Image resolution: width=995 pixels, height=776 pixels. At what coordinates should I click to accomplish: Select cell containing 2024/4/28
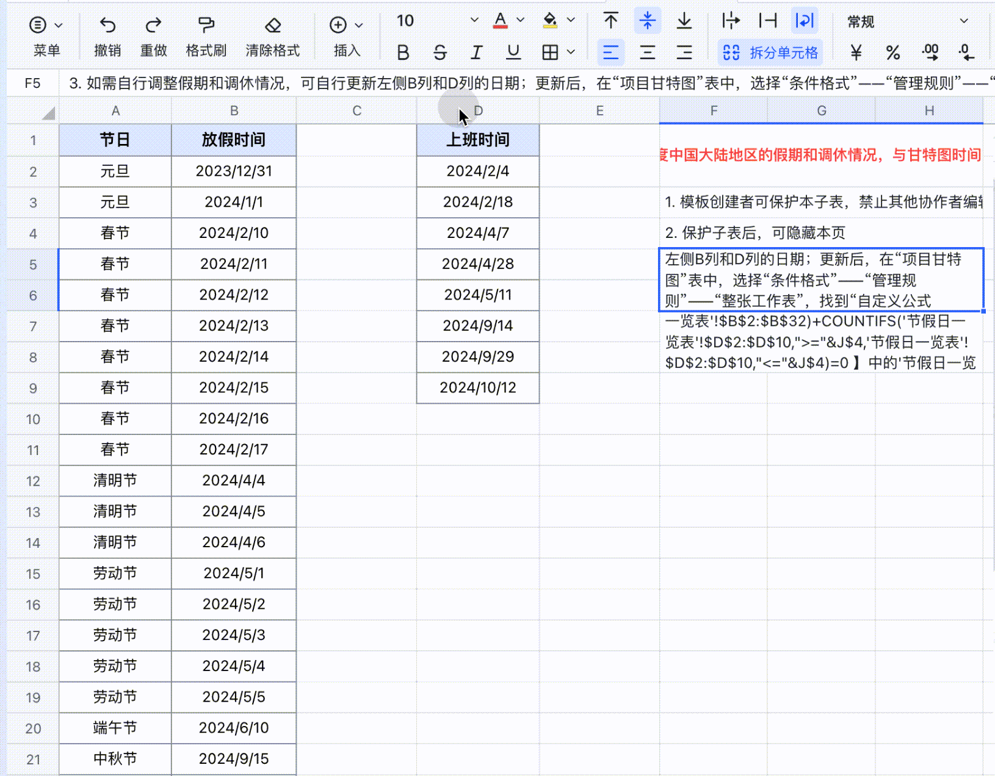tap(478, 264)
